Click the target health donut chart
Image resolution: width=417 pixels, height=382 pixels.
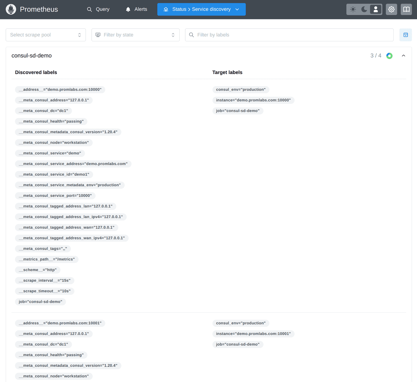[x=389, y=56]
